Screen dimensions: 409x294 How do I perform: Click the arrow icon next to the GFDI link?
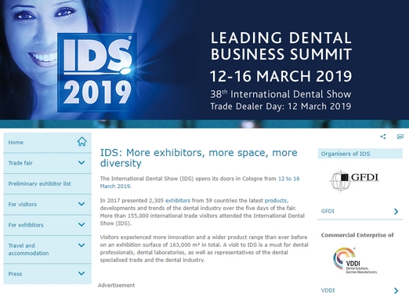(x=396, y=212)
